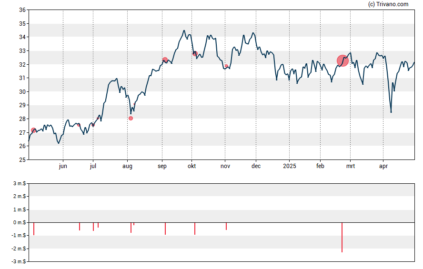
Task: Select the '-1 m.$' volume axis label
Action: (19, 235)
